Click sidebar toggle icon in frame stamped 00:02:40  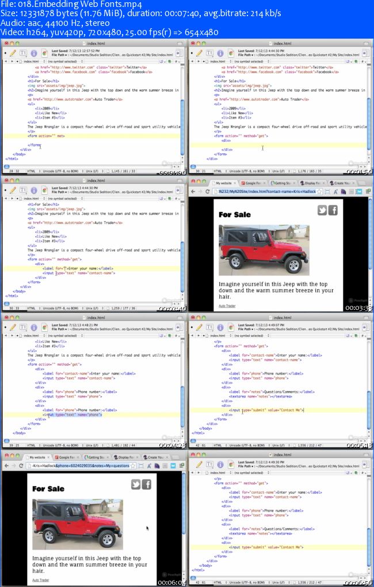179,190
